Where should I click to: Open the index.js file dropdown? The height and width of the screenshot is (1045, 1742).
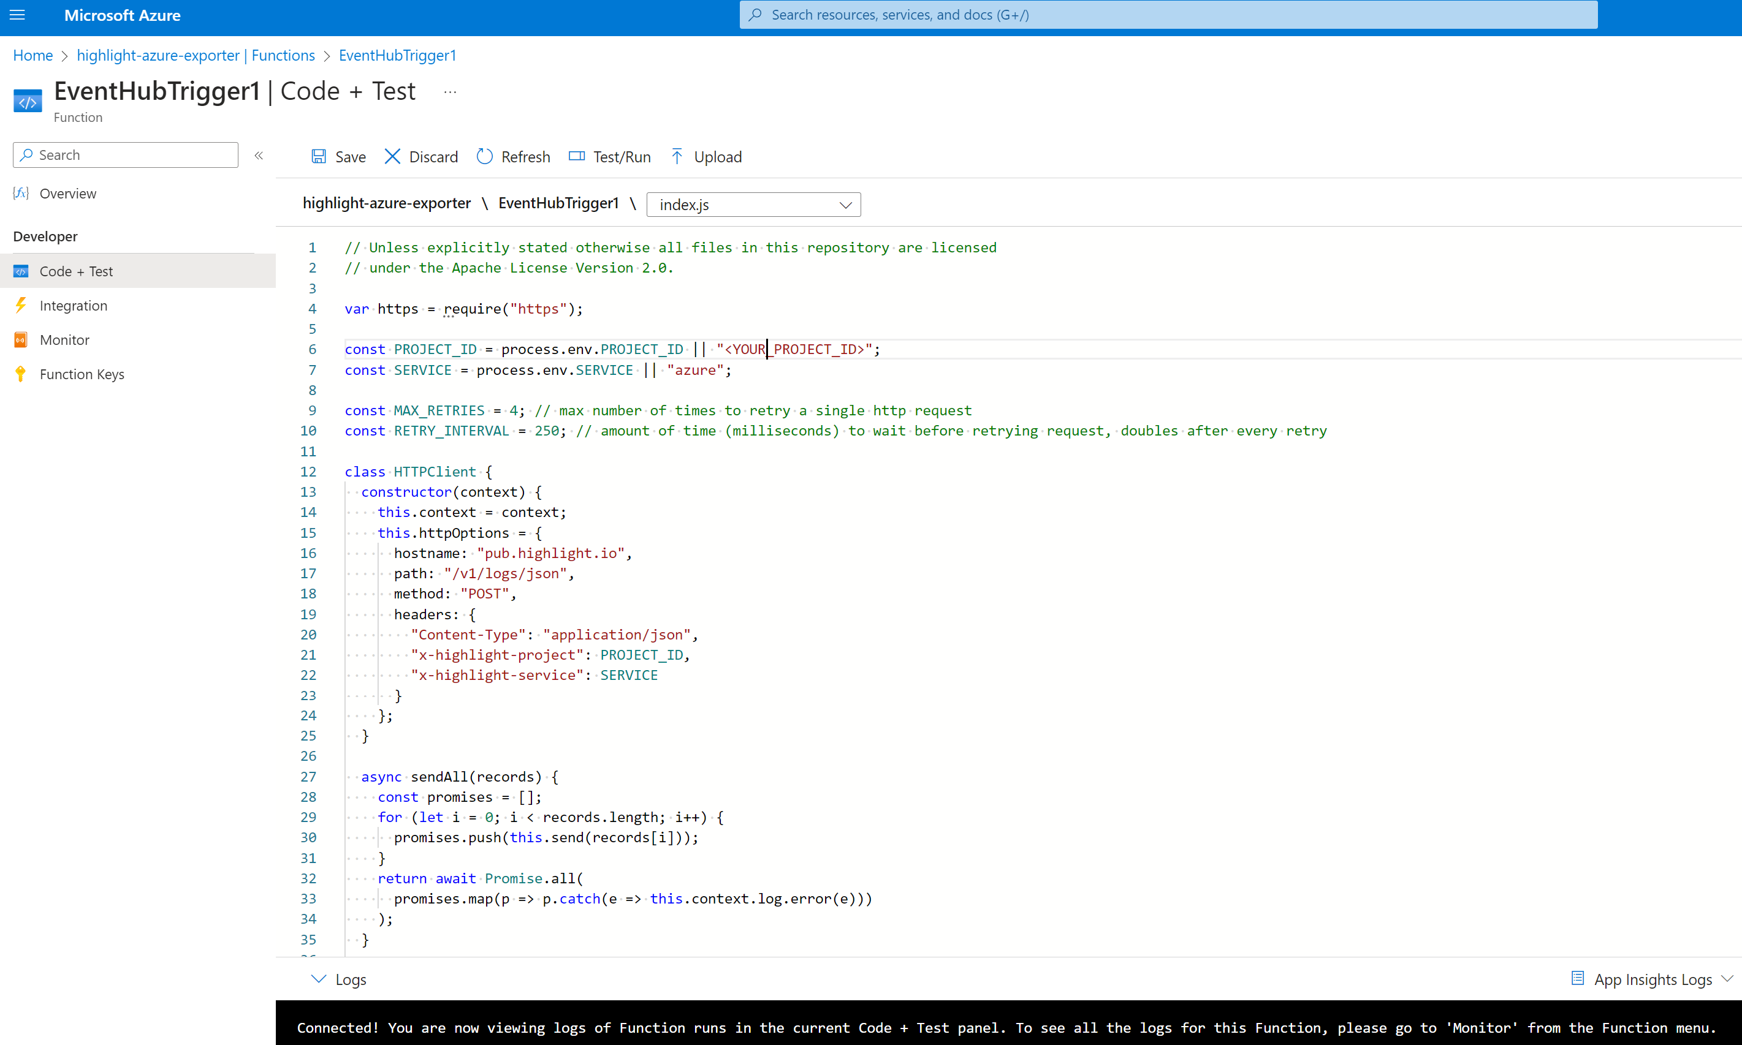tap(753, 205)
